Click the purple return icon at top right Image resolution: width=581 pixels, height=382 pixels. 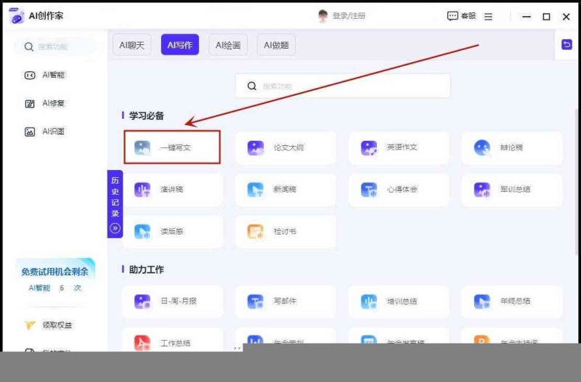tap(566, 45)
